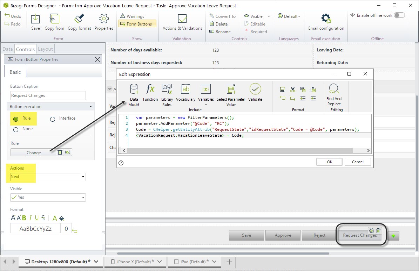Screen dimensions: 419x271
Task: Open Actions & Validations
Action: (182, 22)
